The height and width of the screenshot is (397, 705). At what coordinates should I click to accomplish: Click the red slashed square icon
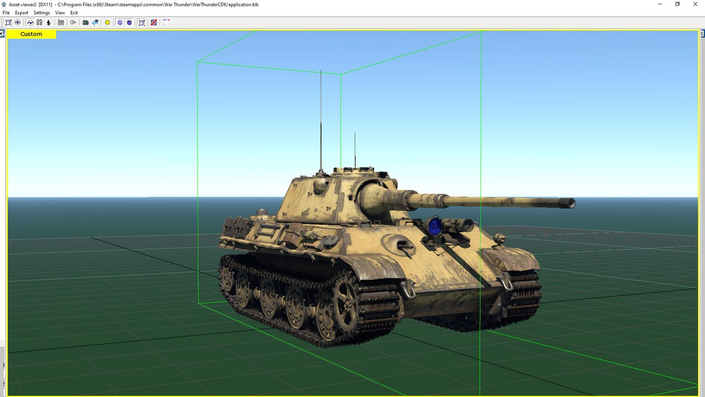point(154,23)
